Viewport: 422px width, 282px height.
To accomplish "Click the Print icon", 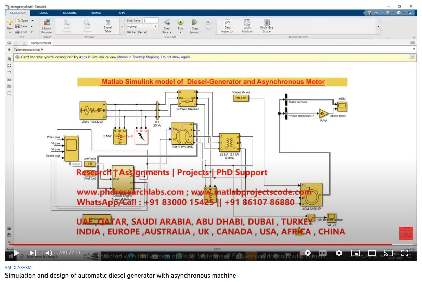I will tap(17, 32).
